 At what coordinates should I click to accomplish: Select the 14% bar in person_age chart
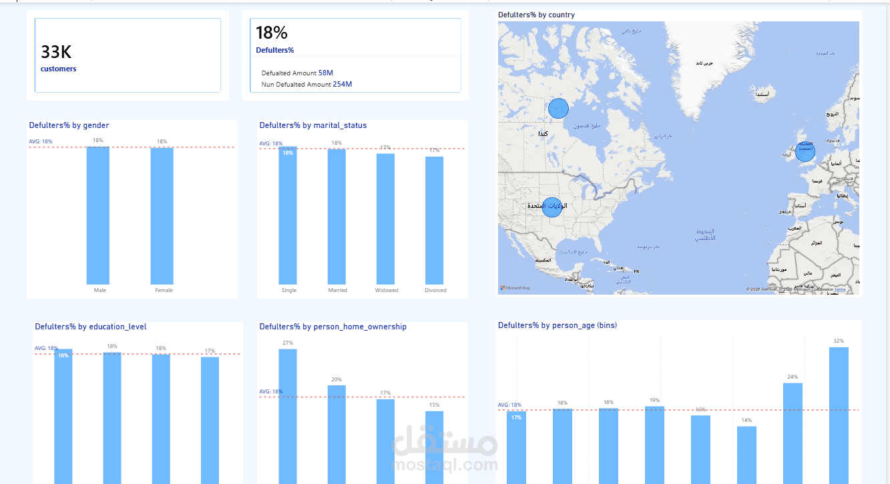tap(746, 455)
